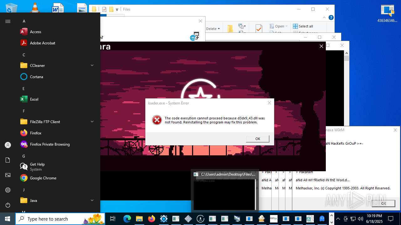Viewport: 401px width, 225px height.
Task: Open blue ghost app on taskbar
Action: point(322,219)
